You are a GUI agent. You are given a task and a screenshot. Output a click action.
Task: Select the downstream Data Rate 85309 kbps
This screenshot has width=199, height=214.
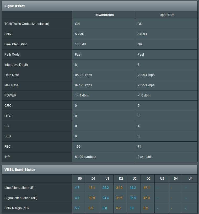(83, 75)
